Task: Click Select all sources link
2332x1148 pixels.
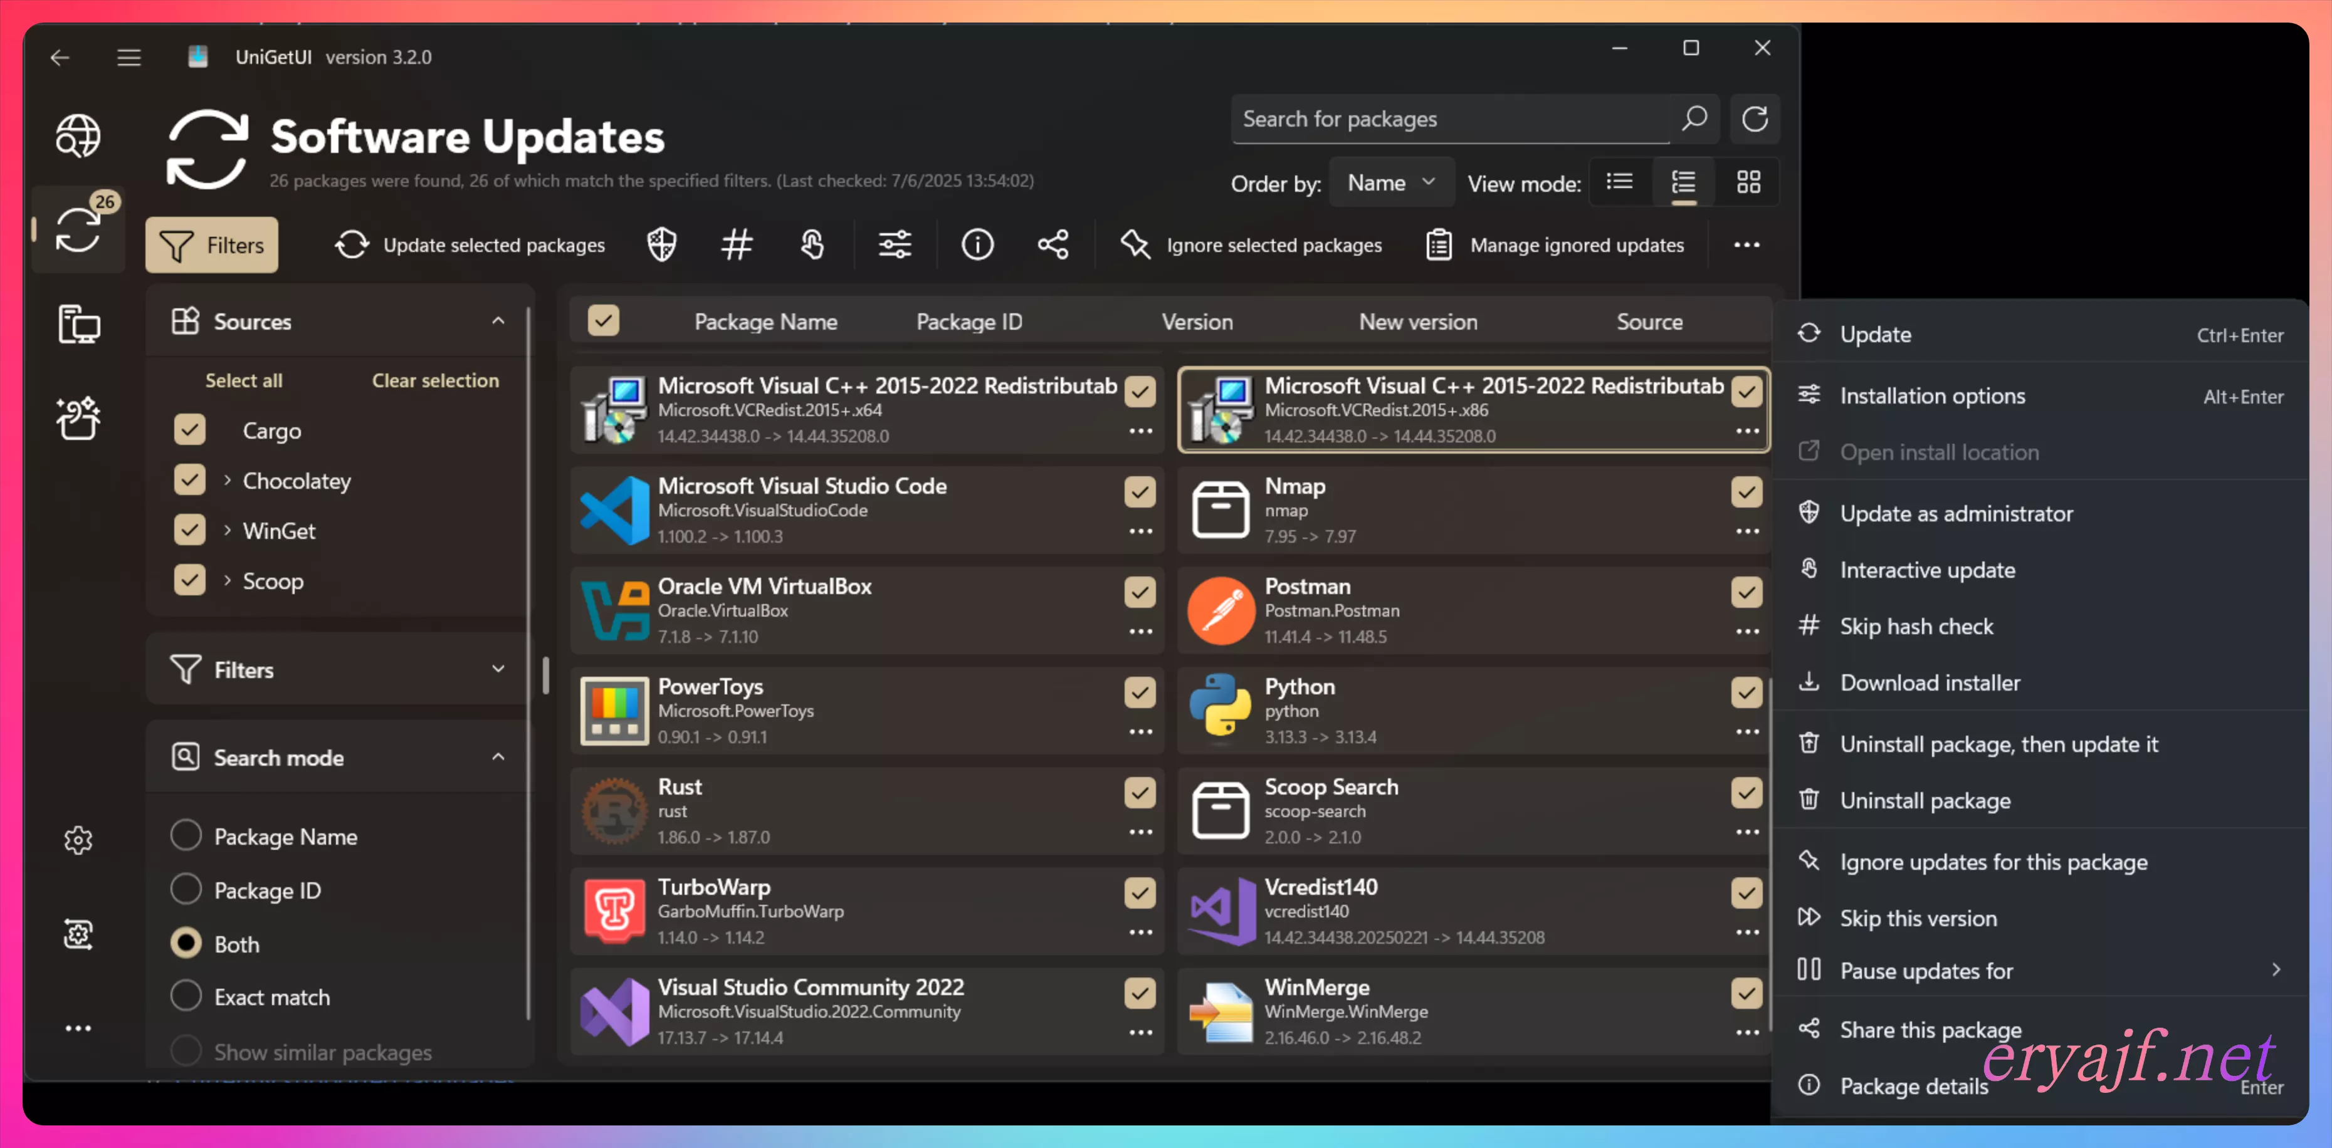Action: point(243,380)
